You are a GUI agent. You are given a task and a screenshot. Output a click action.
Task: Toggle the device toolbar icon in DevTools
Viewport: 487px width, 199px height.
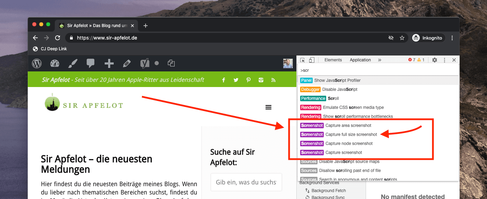click(312, 60)
